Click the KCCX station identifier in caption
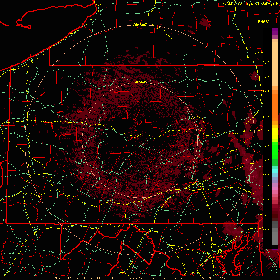Viewport: 280px width, 280px height. pos(179,278)
